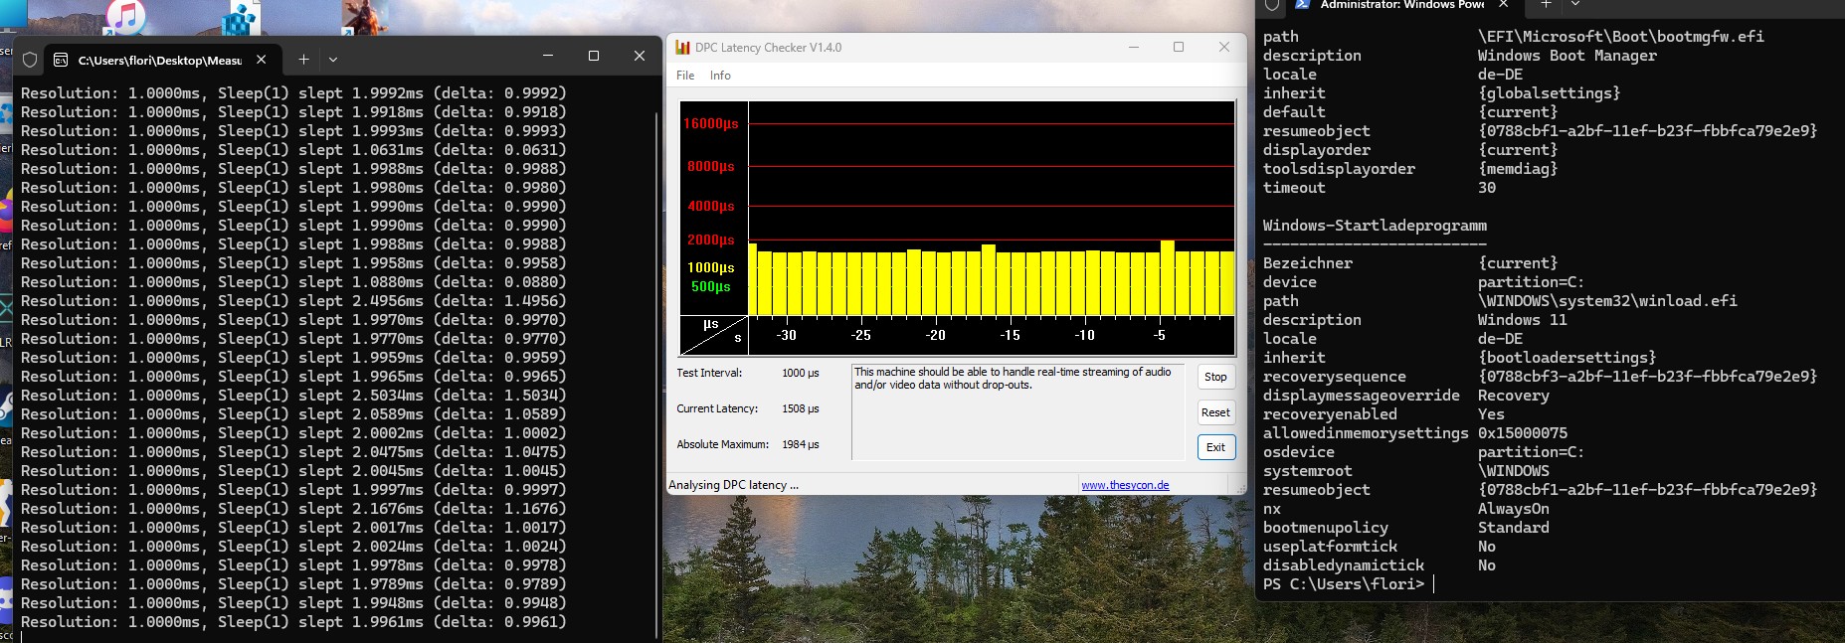Click the iTunes desktop shortcut icon
This screenshot has height=643, width=1845.
point(125,15)
